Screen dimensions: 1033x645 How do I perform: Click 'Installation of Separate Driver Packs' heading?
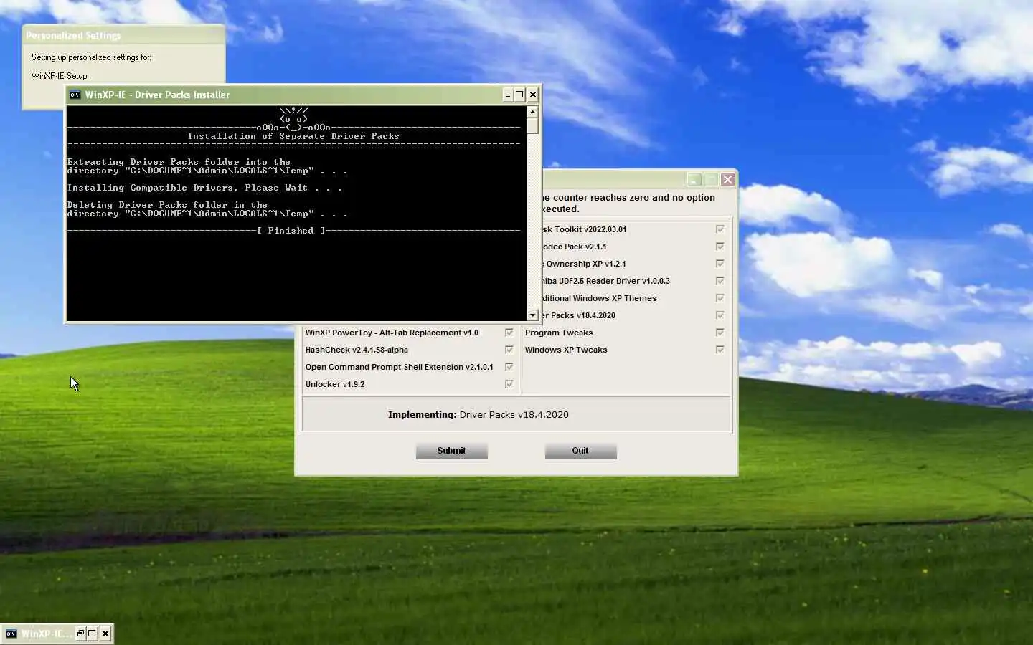(293, 136)
